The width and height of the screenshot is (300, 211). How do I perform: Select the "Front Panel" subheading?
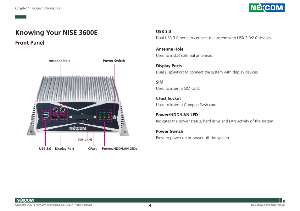point(30,43)
